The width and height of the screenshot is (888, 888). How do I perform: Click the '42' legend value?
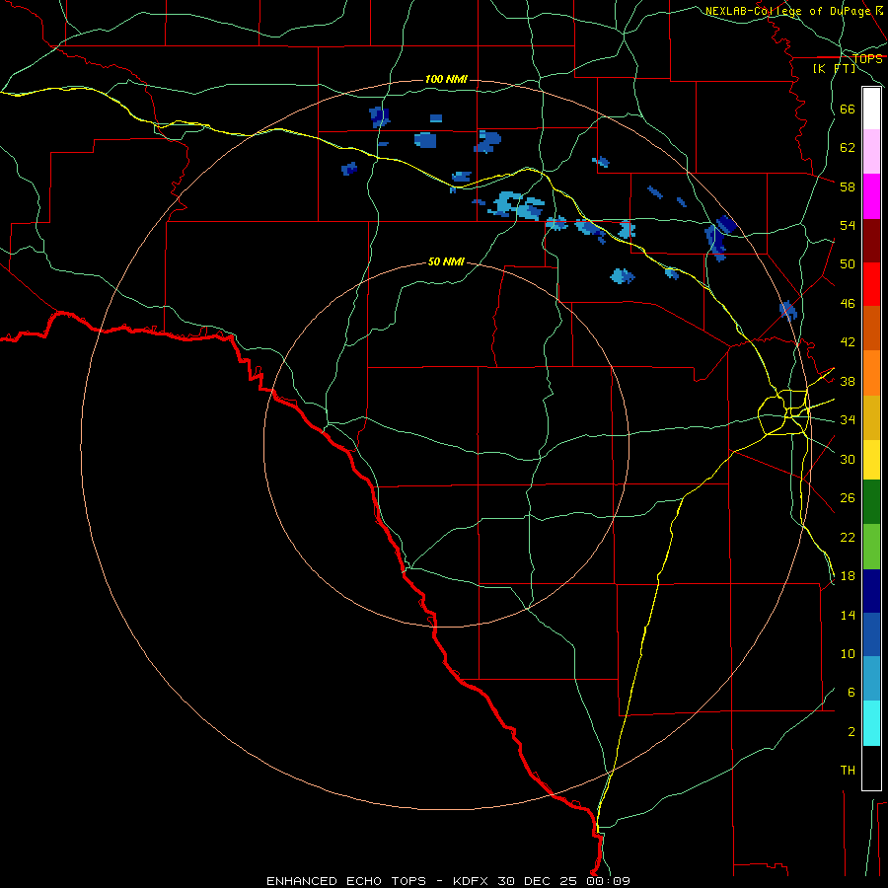[x=848, y=342]
